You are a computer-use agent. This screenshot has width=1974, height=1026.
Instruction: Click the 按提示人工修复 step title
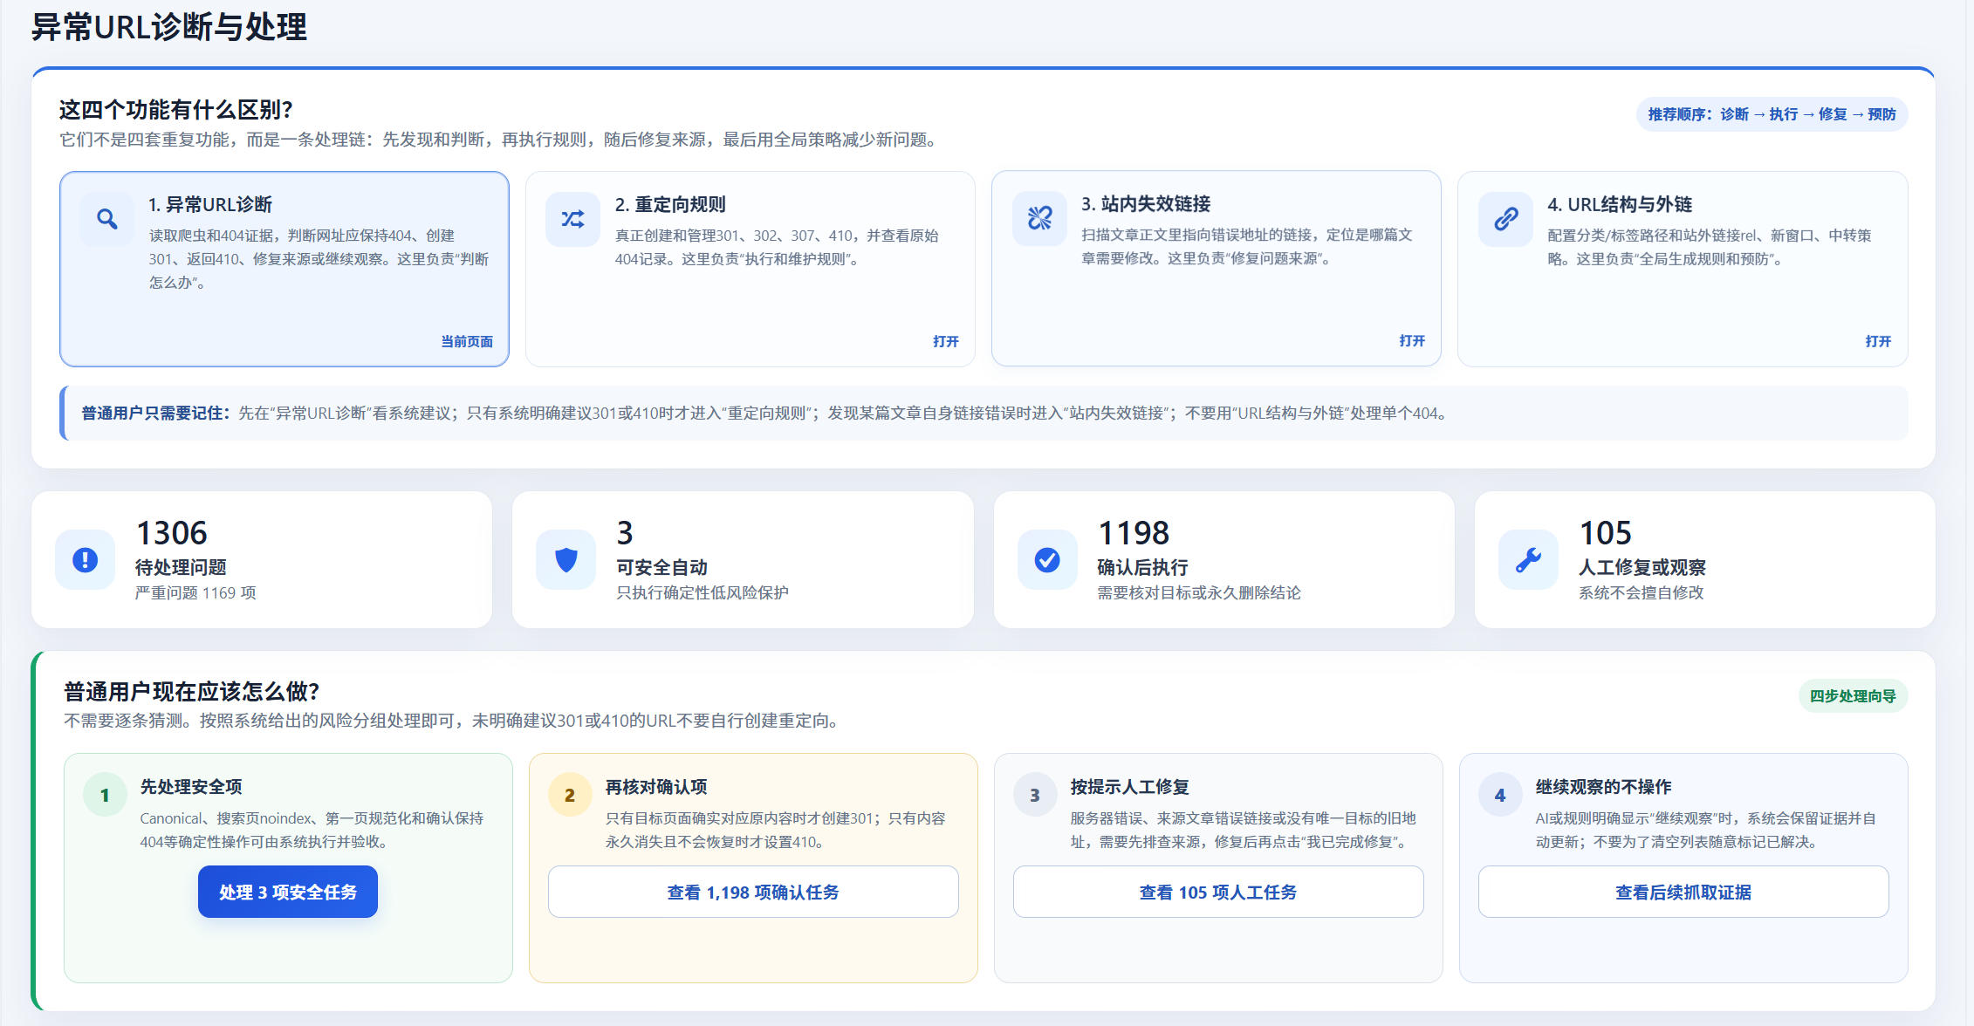pos(1130,786)
